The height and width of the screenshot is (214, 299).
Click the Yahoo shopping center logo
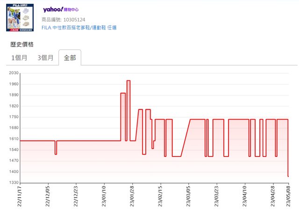(61, 9)
